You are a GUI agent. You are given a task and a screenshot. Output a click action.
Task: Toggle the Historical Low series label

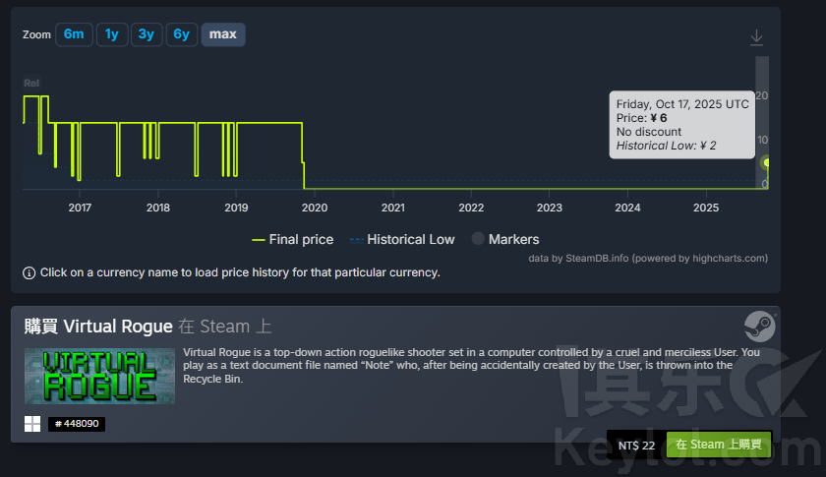click(411, 239)
